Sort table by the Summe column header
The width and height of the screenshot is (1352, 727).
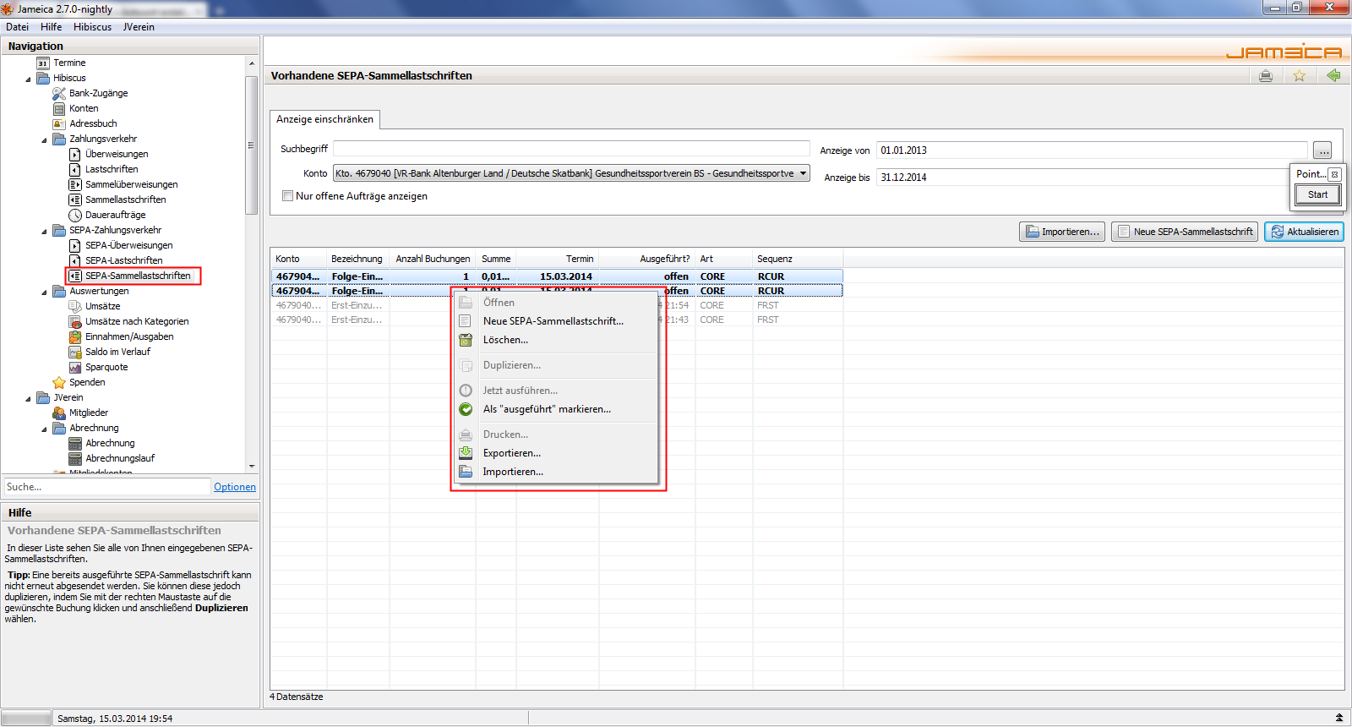pyautogui.click(x=496, y=259)
